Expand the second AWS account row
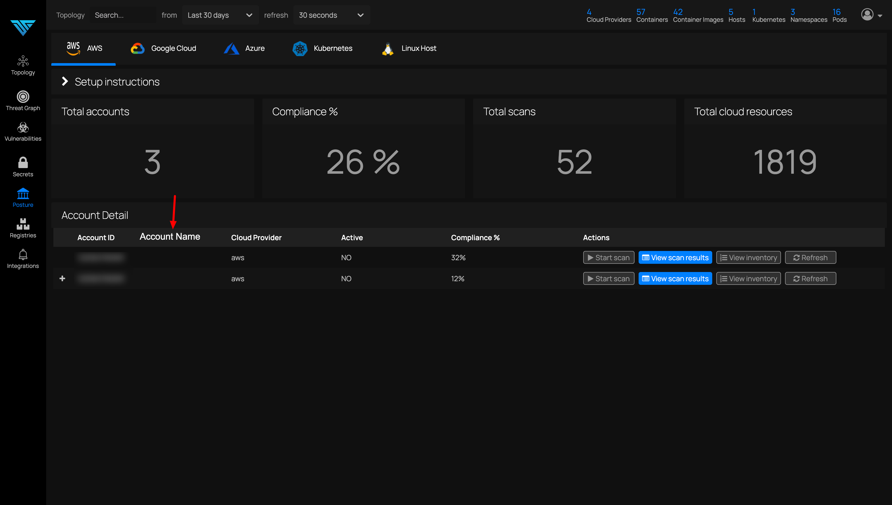 pyautogui.click(x=63, y=278)
